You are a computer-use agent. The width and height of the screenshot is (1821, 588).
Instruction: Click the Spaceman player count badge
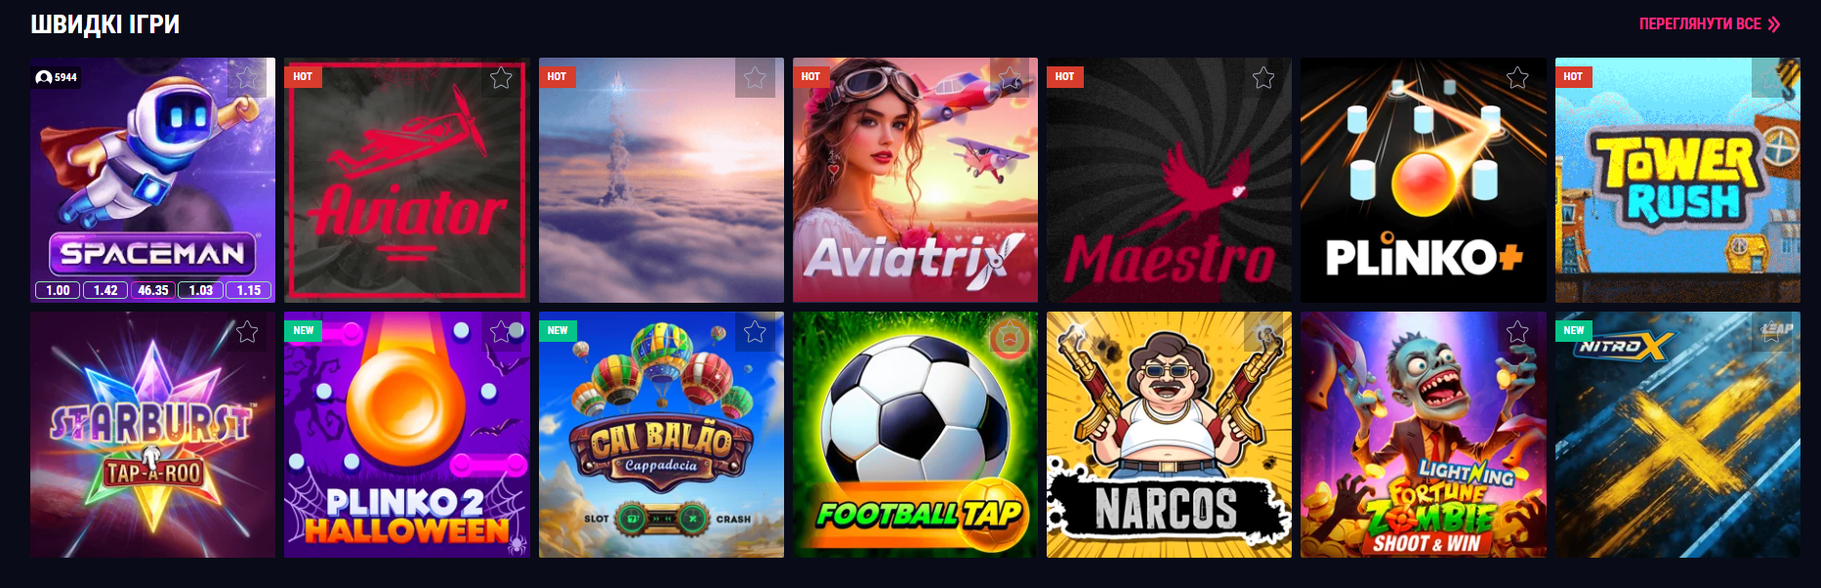tap(57, 77)
